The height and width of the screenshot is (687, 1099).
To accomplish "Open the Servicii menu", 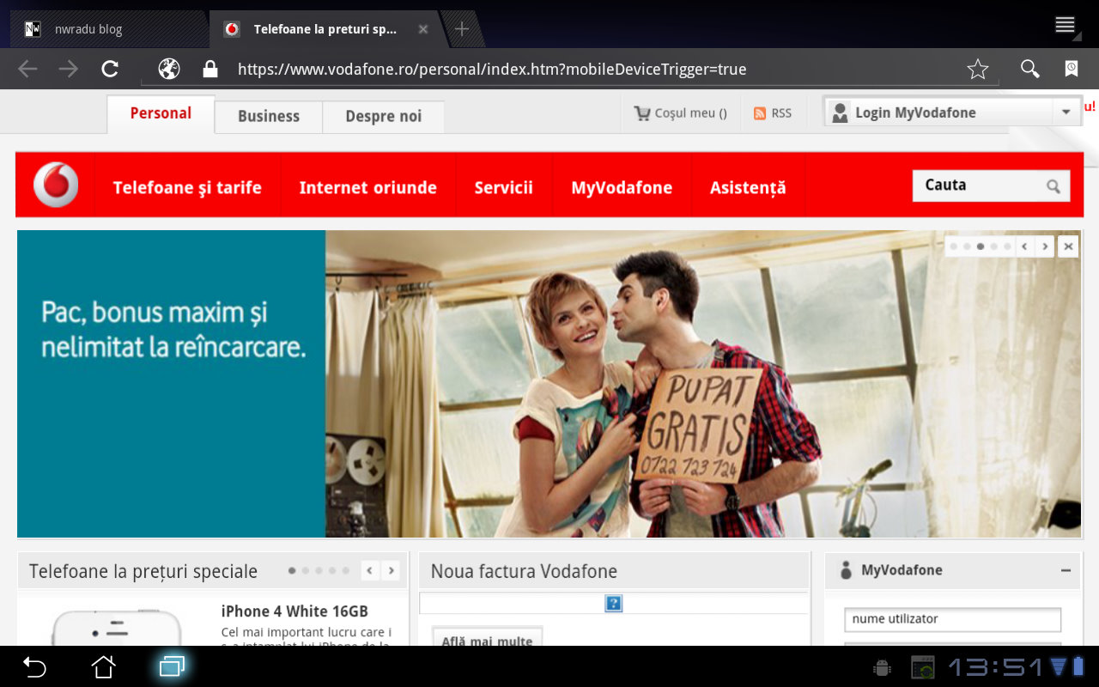I will [x=504, y=187].
